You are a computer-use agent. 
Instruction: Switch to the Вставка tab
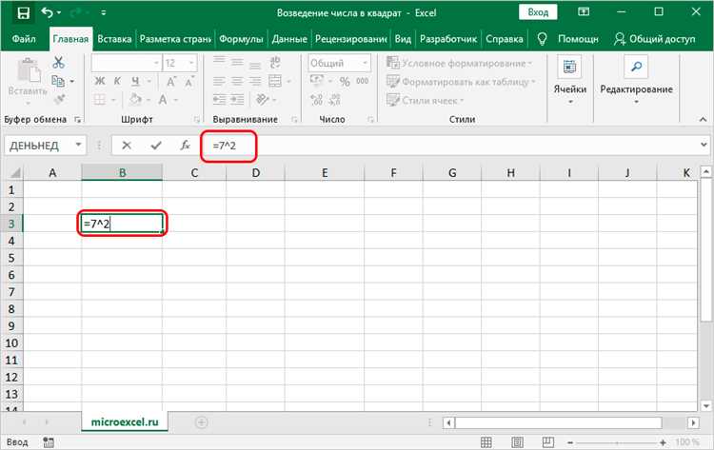coord(114,39)
